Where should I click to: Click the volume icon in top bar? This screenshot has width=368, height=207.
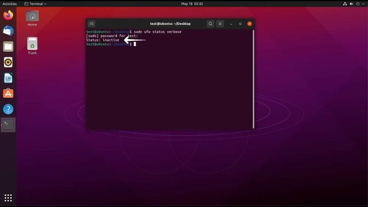click(351, 4)
